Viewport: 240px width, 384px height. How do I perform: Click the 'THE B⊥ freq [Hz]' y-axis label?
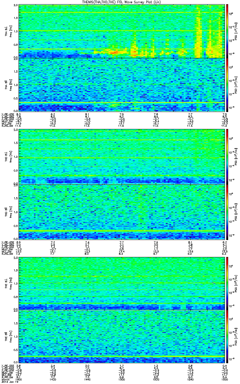point(8,283)
